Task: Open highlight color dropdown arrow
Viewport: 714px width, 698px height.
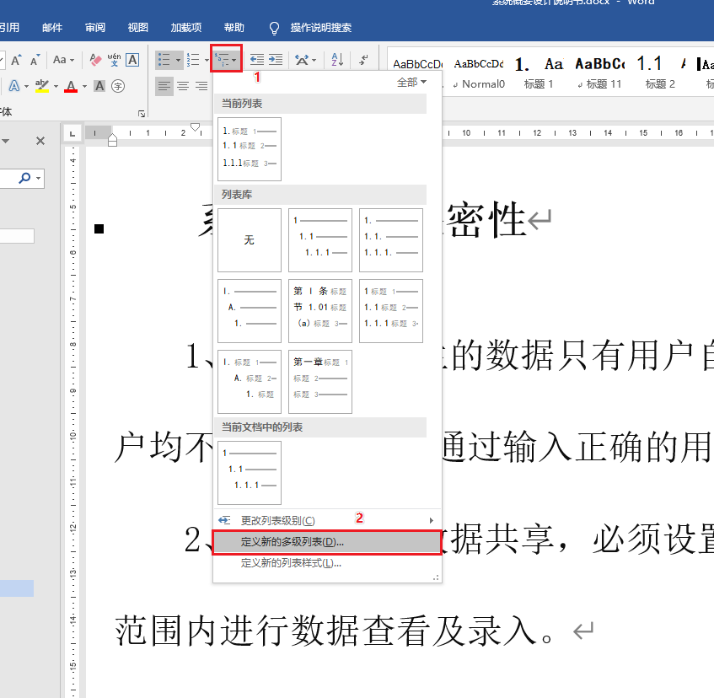Action: pos(56,86)
